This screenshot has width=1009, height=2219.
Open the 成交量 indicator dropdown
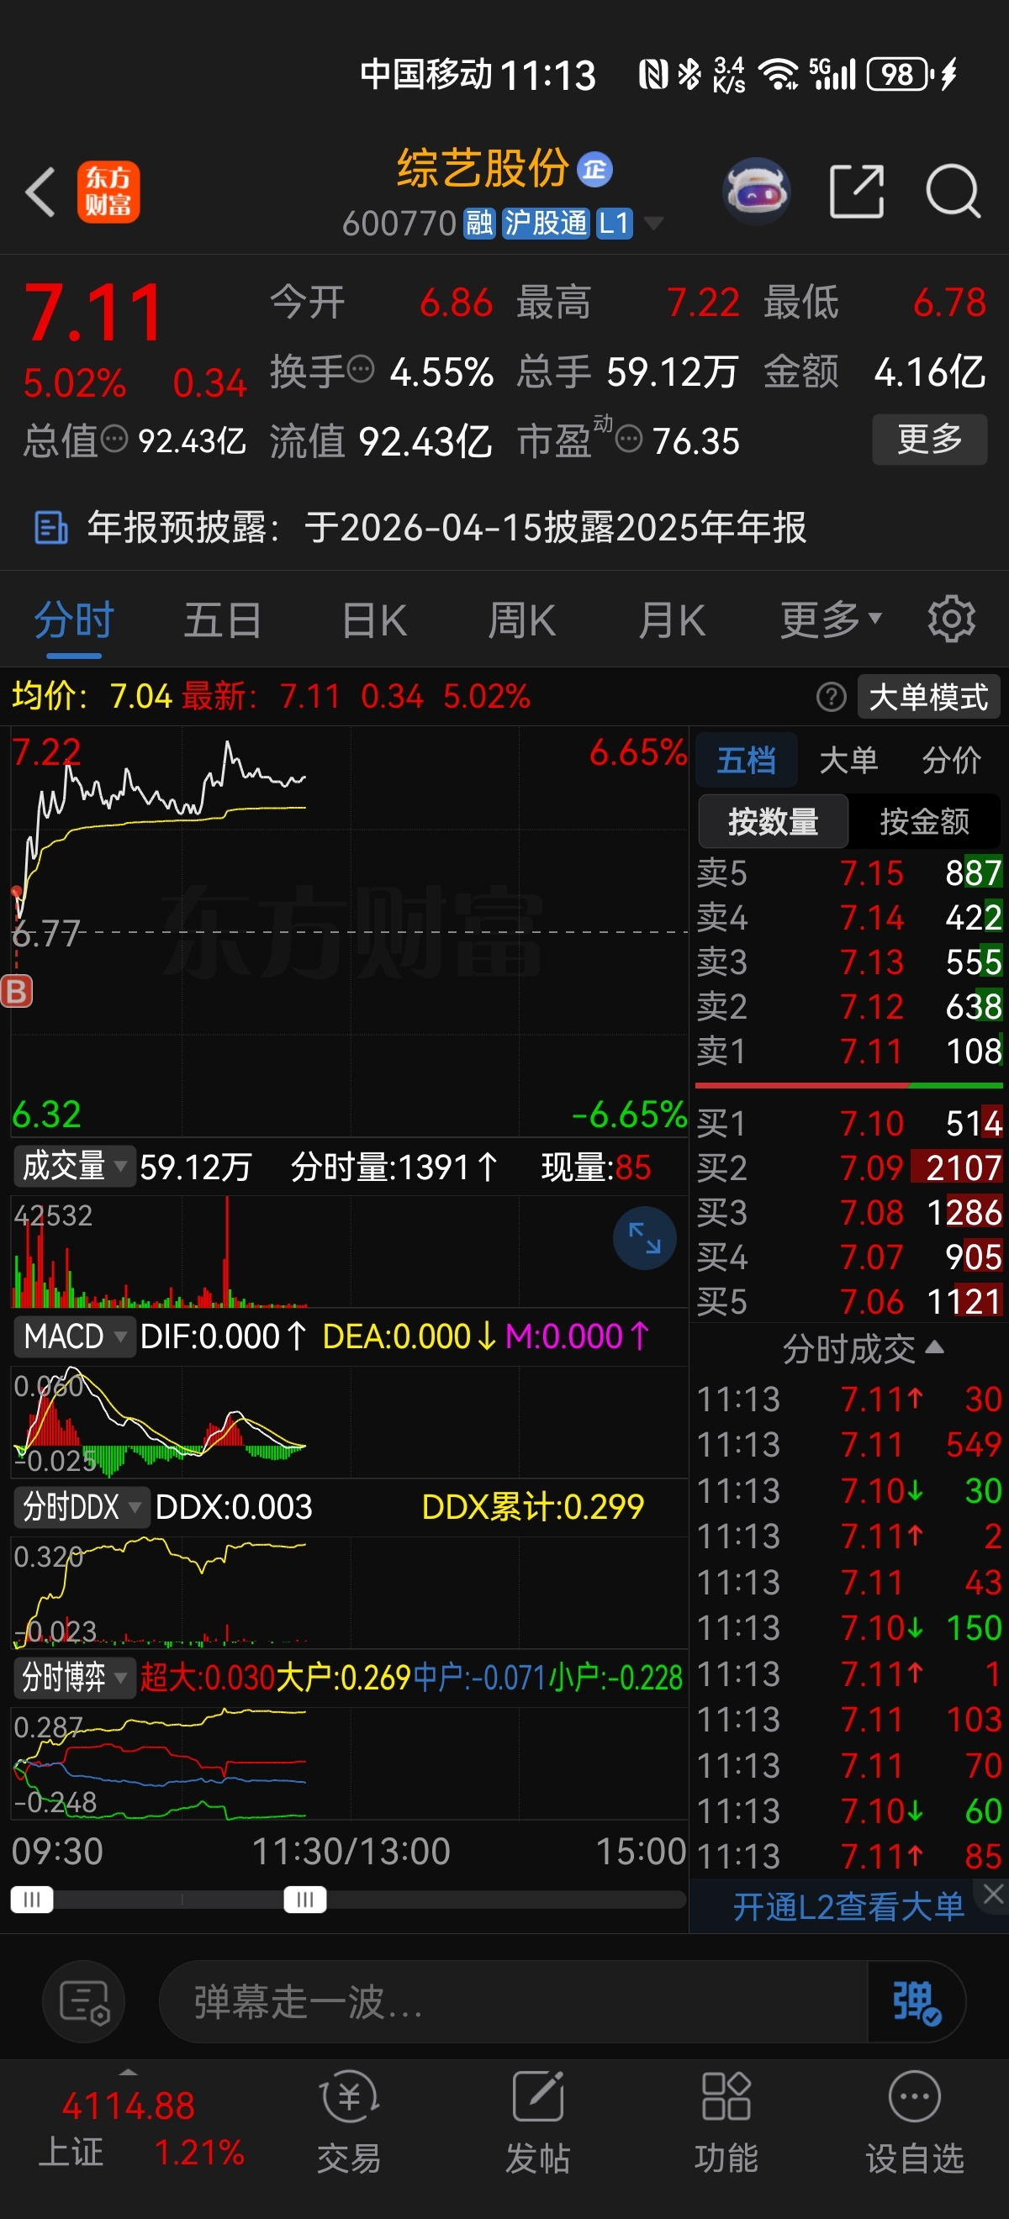(75, 1167)
